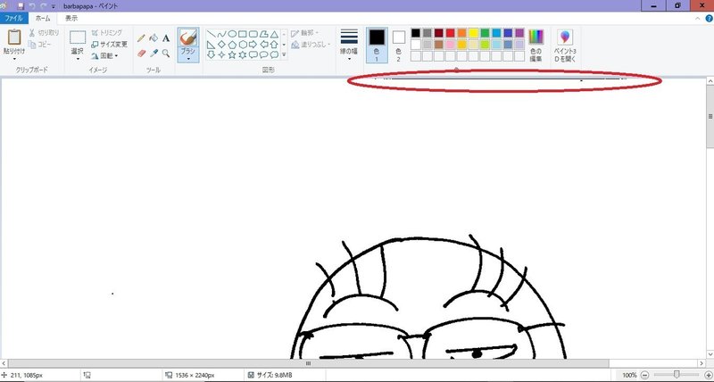The image size is (714, 382).
Task: Select 色2 background color box
Action: (398, 45)
